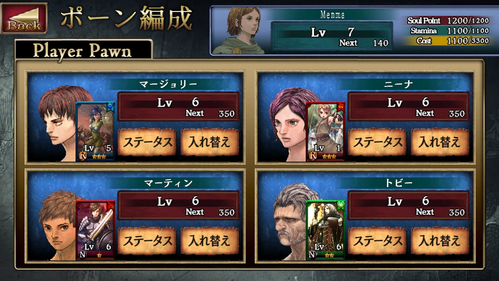The height and width of the screenshot is (281, 499).
Task: Open ステータス for トビー
Action: pos(377,241)
